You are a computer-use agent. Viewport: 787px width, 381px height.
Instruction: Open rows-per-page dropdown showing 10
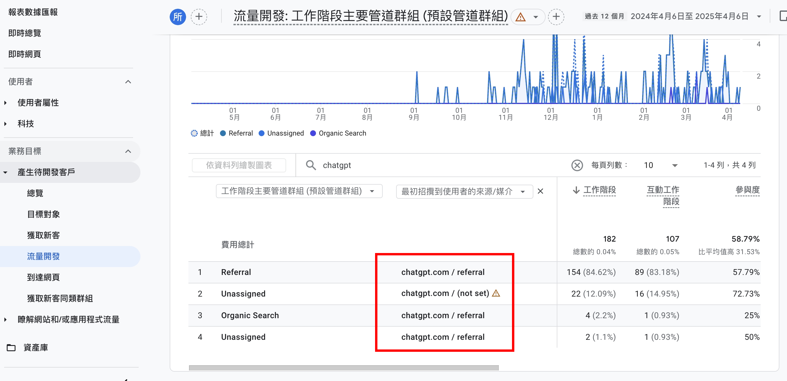[661, 165]
